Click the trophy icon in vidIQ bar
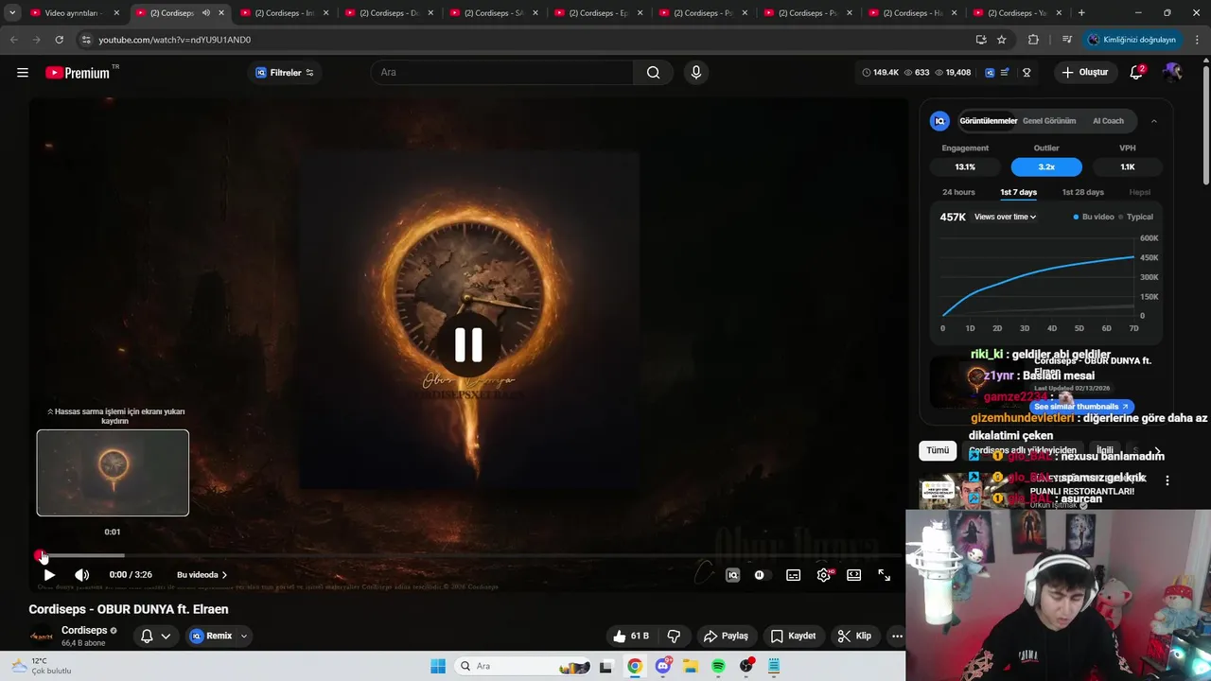 point(1027,73)
